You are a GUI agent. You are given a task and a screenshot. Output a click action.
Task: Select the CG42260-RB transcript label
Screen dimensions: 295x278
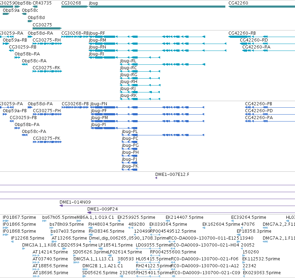[x=242, y=33]
